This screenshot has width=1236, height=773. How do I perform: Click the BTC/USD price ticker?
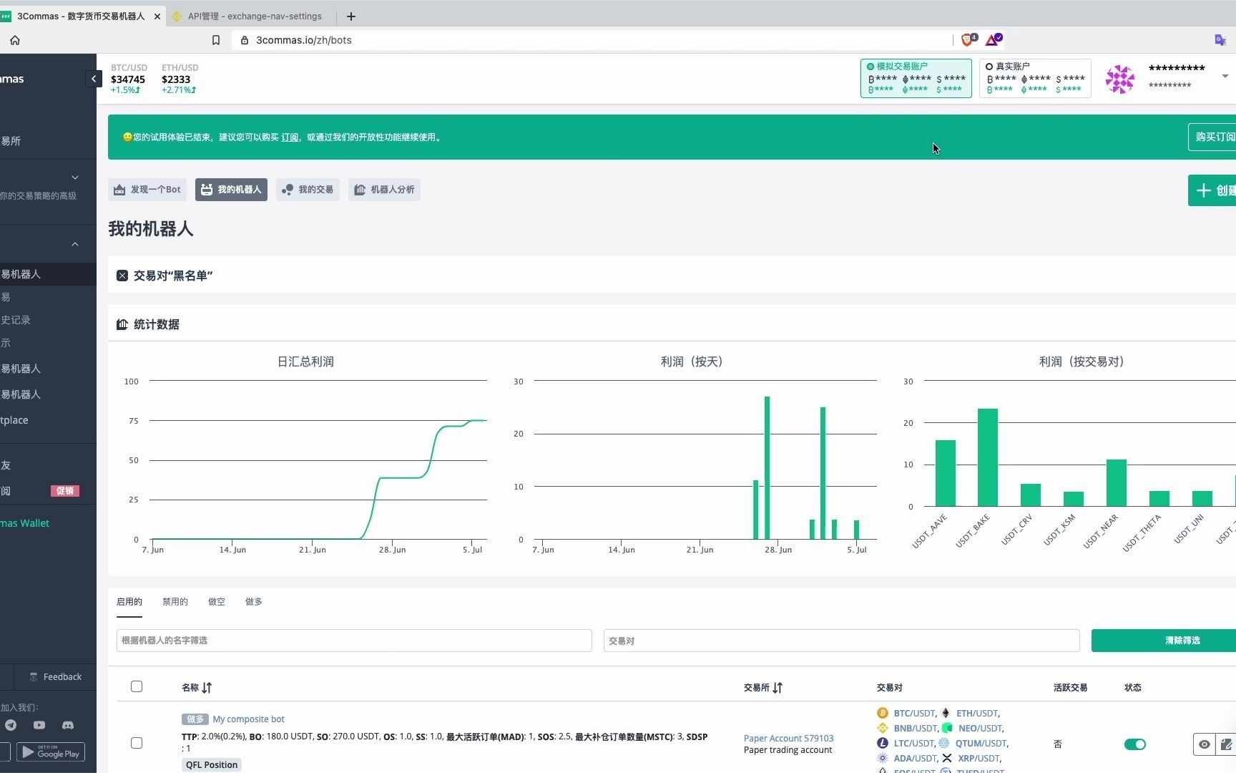pyautogui.click(x=129, y=79)
